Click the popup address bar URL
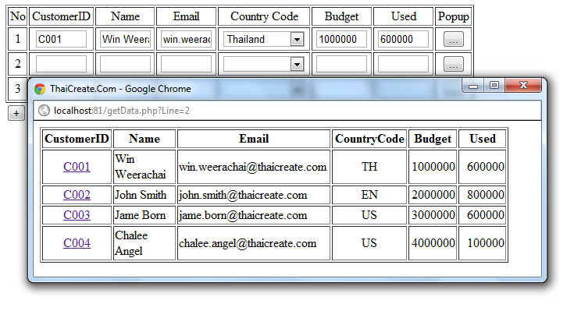574x318 pixels. click(122, 111)
